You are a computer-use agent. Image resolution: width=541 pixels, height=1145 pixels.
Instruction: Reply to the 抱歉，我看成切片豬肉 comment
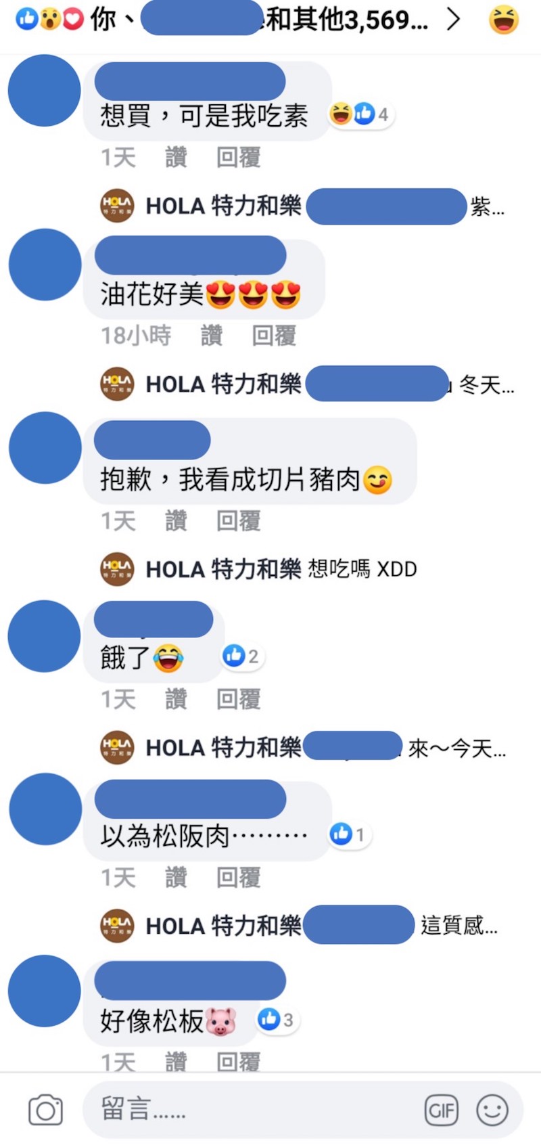(x=238, y=520)
